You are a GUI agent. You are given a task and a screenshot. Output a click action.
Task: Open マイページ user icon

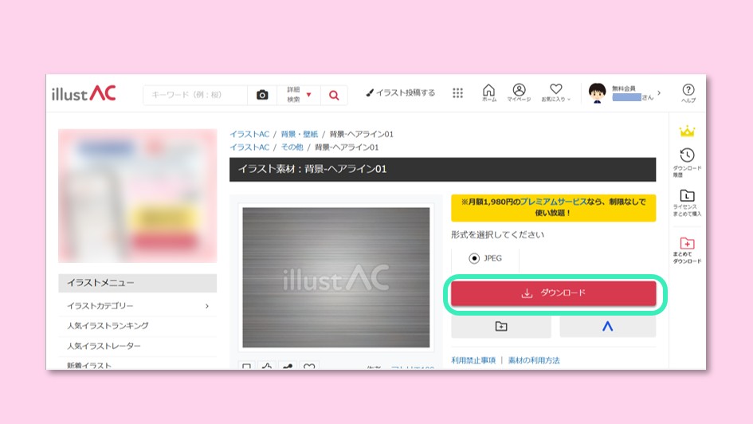tap(519, 92)
